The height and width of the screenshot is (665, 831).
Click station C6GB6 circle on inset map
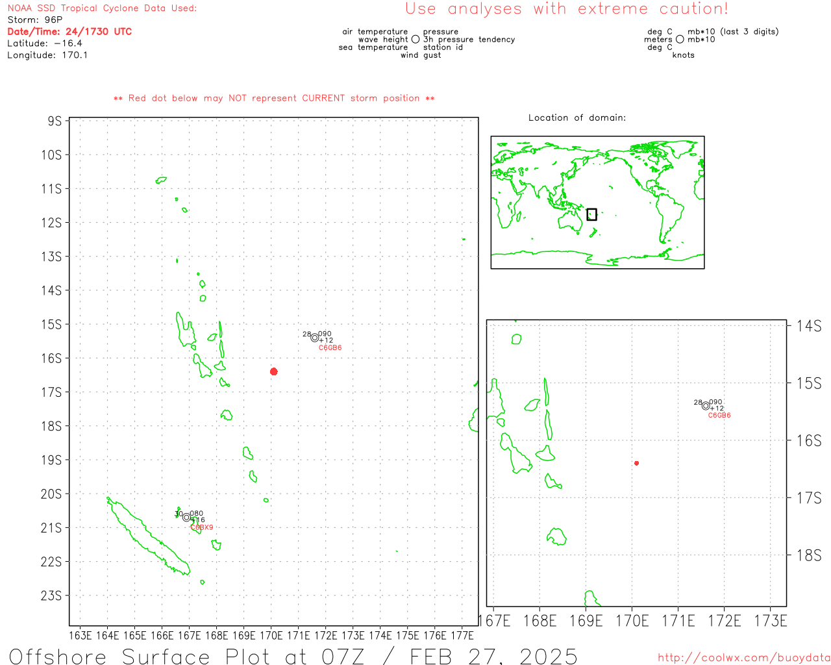(x=706, y=406)
